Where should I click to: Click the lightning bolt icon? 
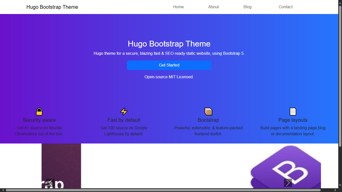(124, 111)
